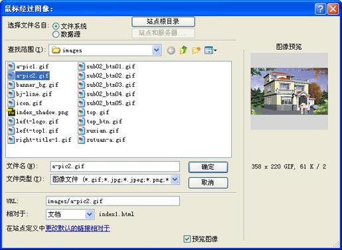Select the banner_bg.gif file icon
This screenshot has height=250, width=342.
click(x=11, y=85)
